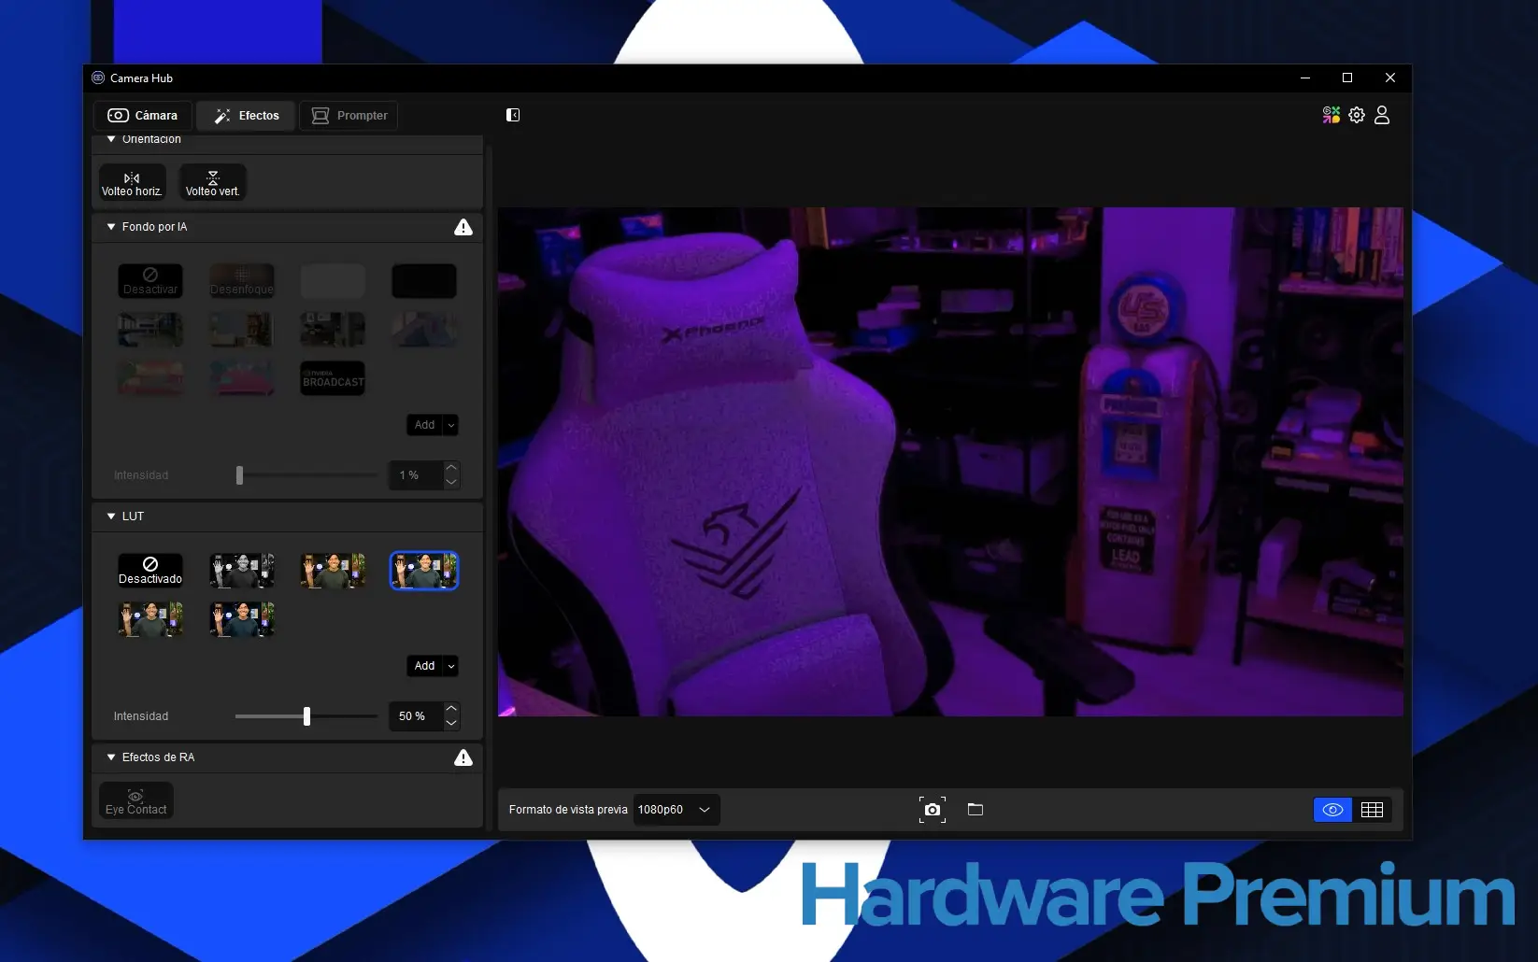1538x962 pixels.
Task: Open Add dropdown arrow in Fondo por IA
Action: coord(451,425)
